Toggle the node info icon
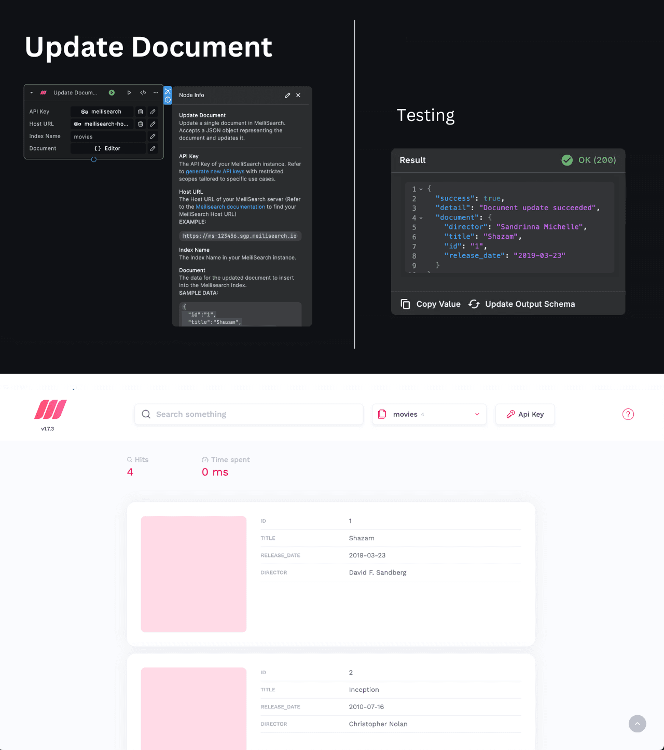 168,100
